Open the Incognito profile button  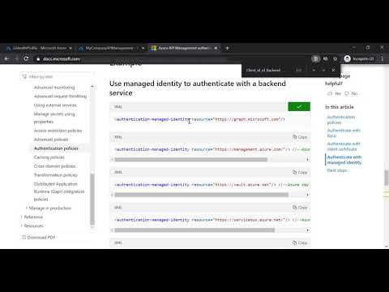tap(359, 58)
